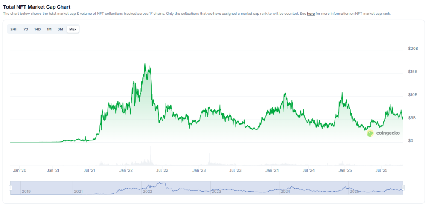Viewport: 437px width, 209px height.
Task: Select the 24H time range tab
Action: [14, 29]
